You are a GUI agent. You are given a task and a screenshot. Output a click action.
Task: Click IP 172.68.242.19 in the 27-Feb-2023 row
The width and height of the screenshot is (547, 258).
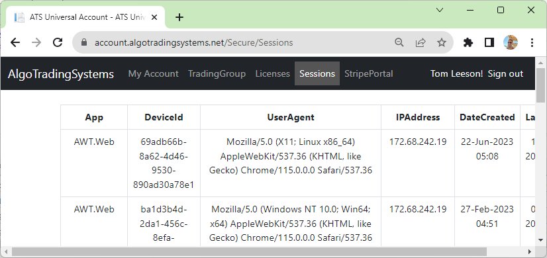coord(418,209)
